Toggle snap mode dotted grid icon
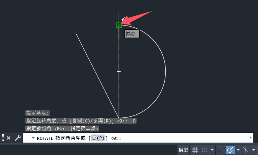Screen dimensions: 258x155 pyautogui.click(x=204, y=150)
